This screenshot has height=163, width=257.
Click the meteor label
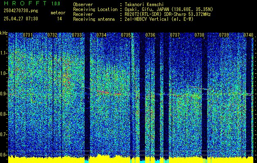click(58, 13)
